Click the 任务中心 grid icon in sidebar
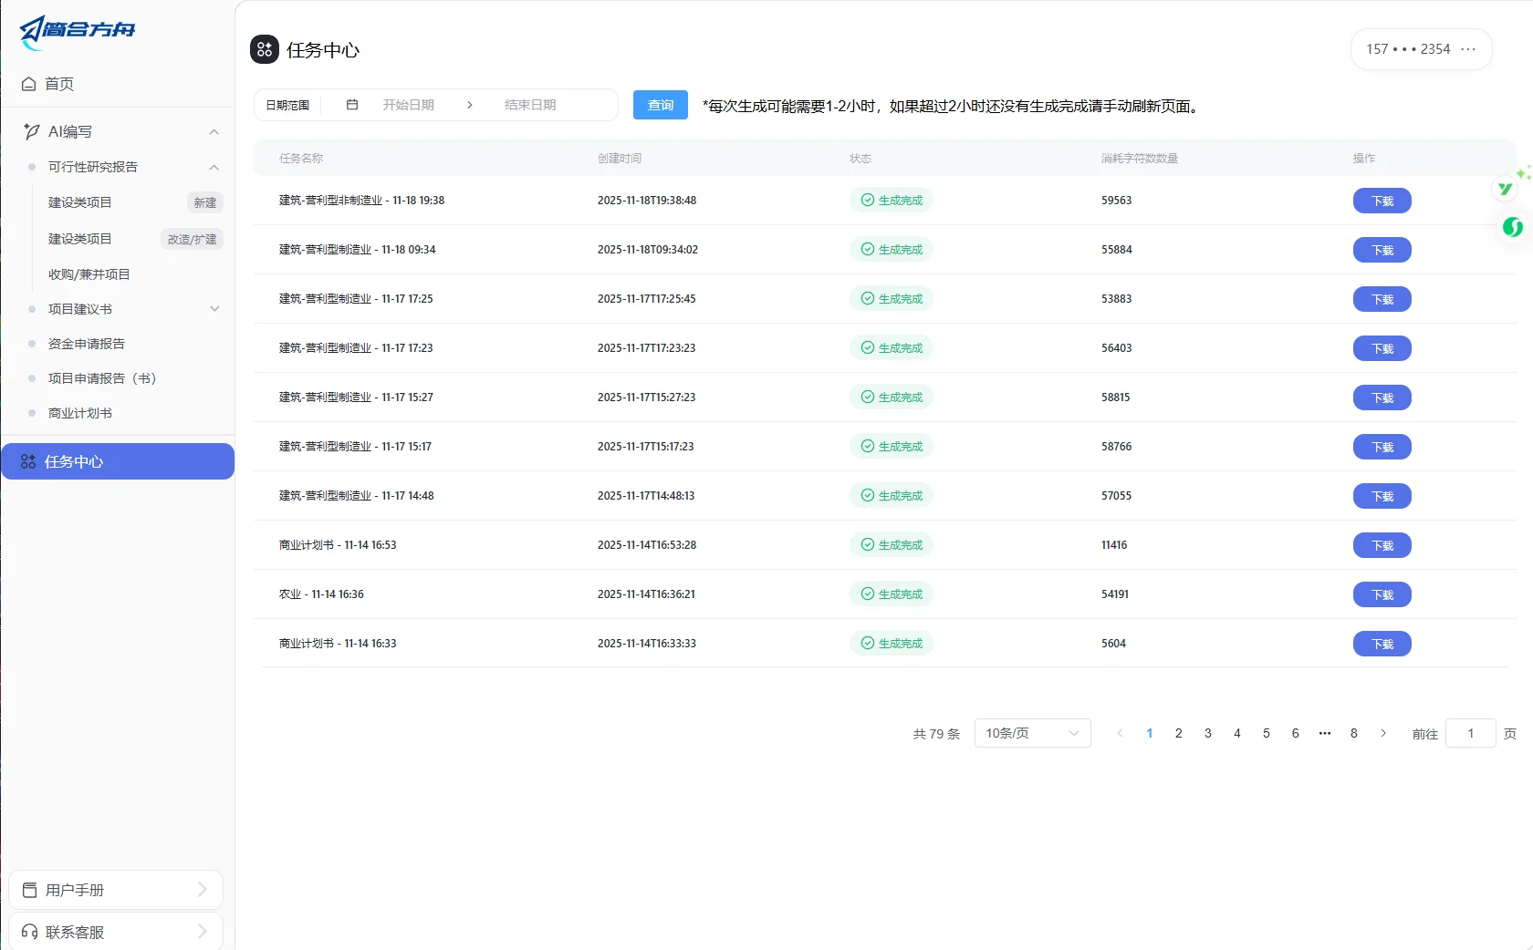Screen dimensions: 1533x950 28,461
